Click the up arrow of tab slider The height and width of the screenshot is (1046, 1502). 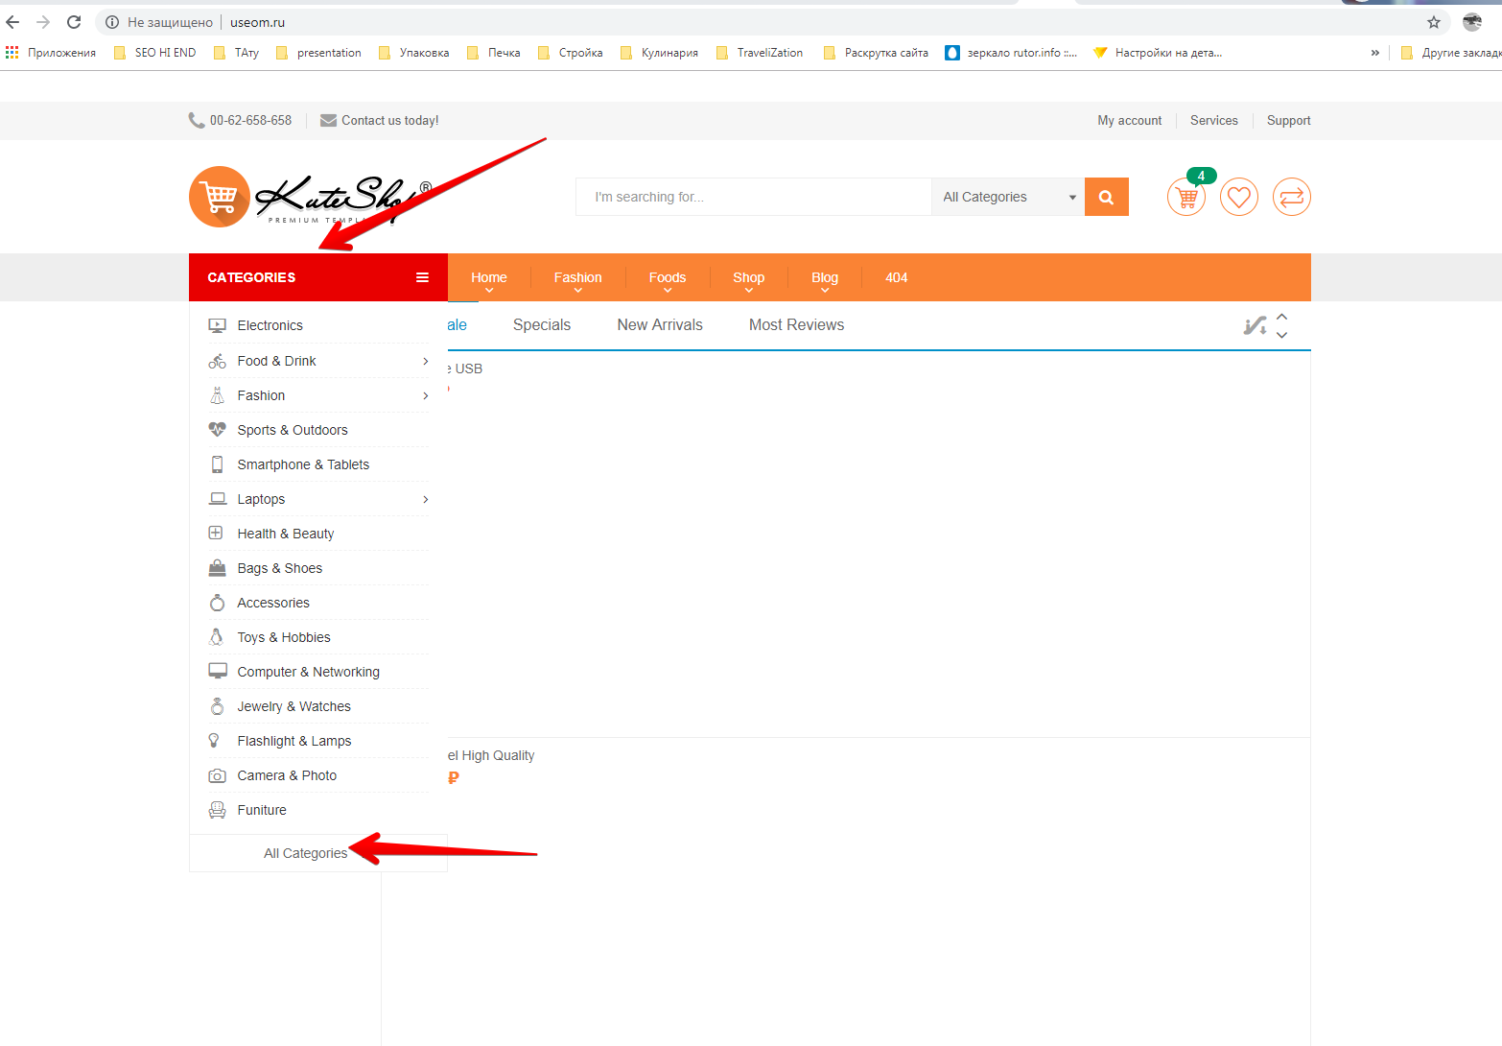1281,317
